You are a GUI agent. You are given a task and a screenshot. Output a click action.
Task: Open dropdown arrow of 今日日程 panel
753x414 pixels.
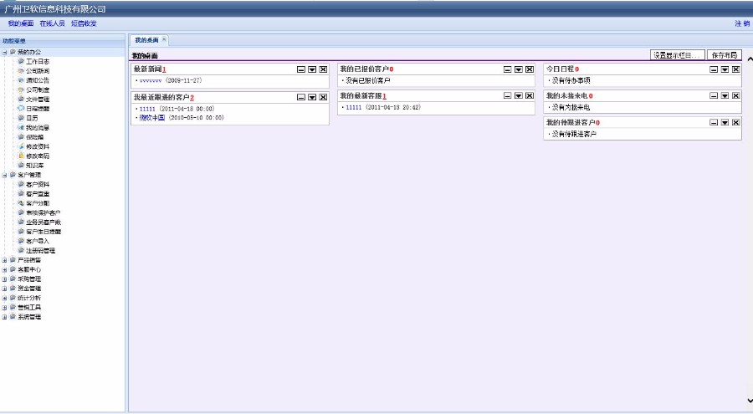coord(725,69)
